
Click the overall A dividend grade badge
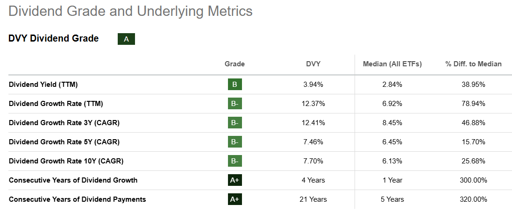pos(126,39)
